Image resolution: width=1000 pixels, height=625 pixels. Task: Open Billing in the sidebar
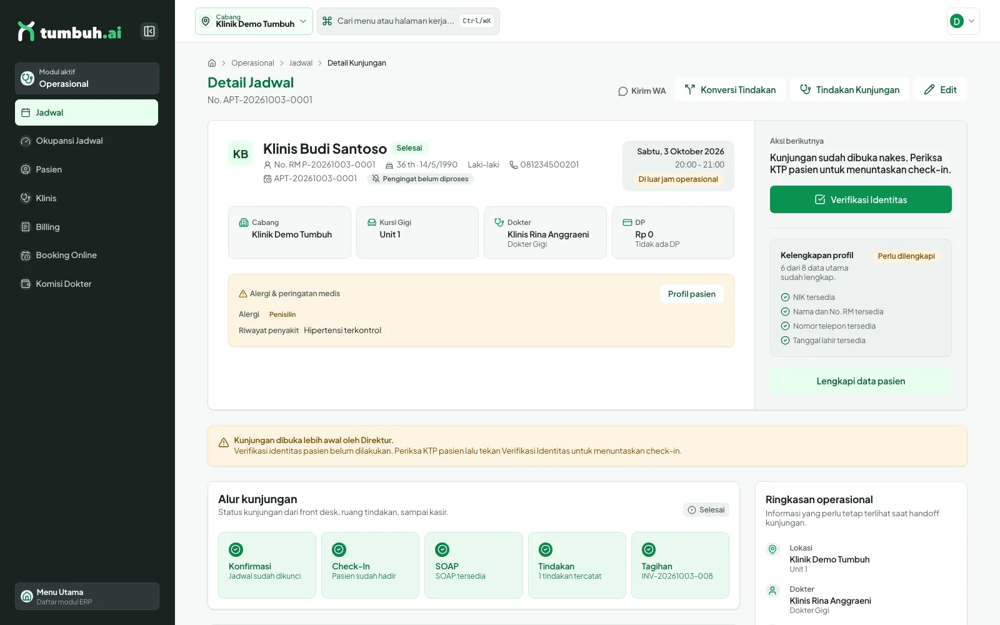tap(87, 227)
